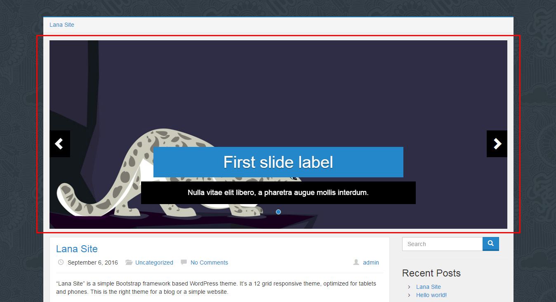
Task: Select the carousel indicator dot
Action: tap(278, 211)
